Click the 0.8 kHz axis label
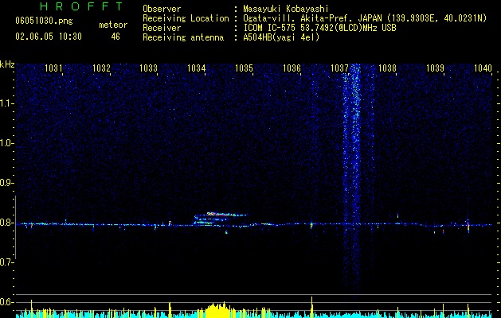The height and width of the screenshot is (318, 501). (x=6, y=223)
